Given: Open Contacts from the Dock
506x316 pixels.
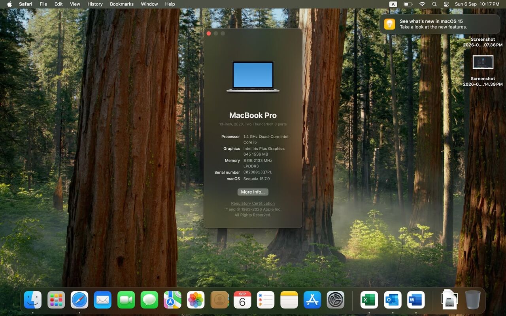Looking at the screenshot, I should pos(219,300).
